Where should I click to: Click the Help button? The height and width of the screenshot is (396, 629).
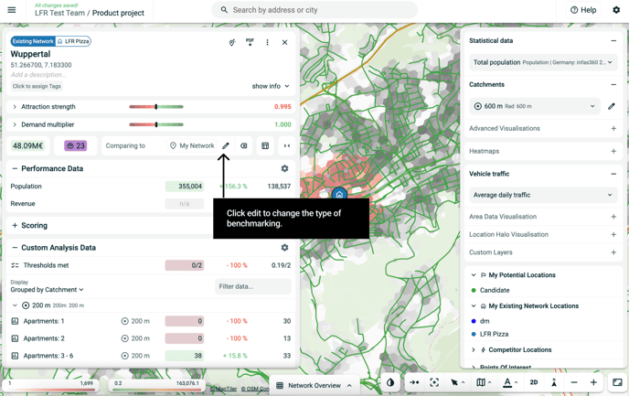(583, 10)
